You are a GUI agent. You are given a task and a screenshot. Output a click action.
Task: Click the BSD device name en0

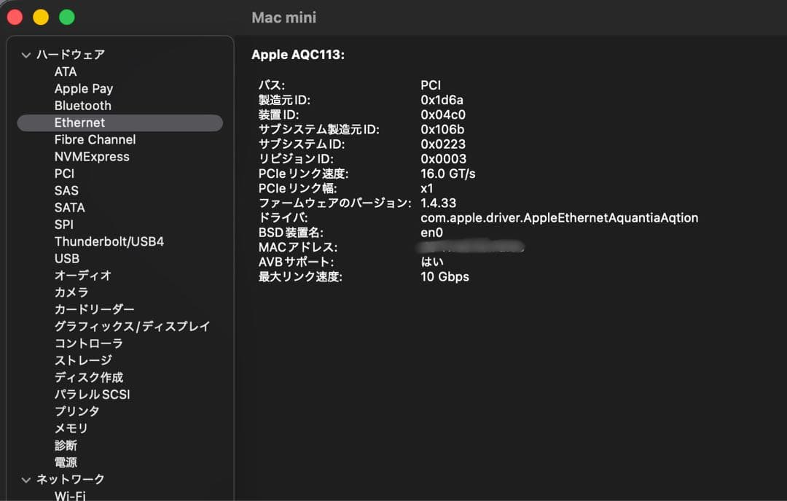431,233
